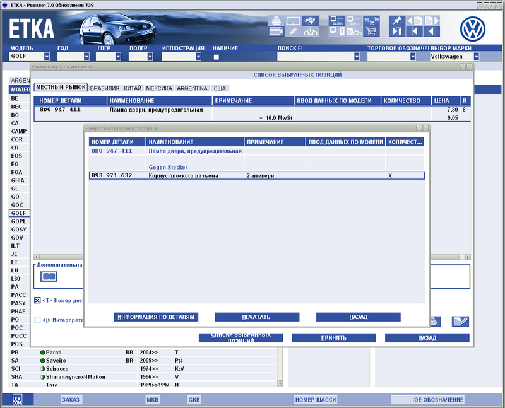Click the DEPOT toolbar icon

pyautogui.click(x=354, y=21)
